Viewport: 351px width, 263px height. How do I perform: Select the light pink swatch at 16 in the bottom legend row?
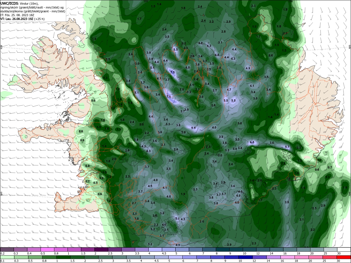click(x=288, y=257)
